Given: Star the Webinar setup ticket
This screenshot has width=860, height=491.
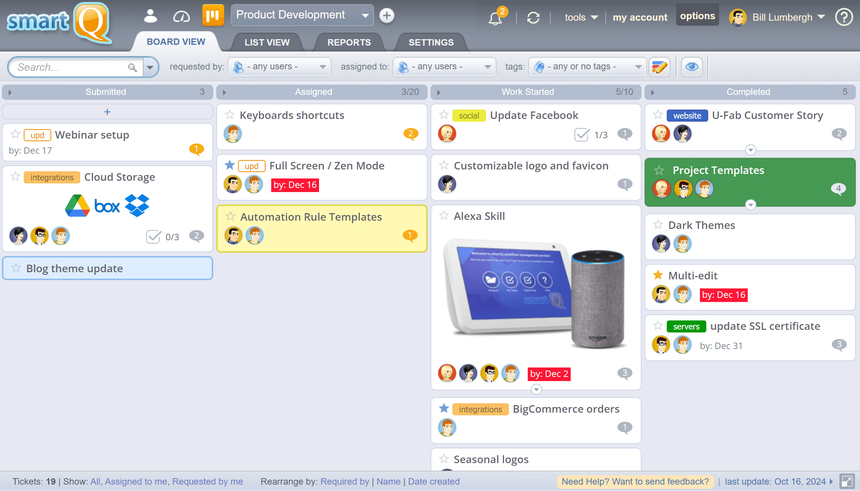Looking at the screenshot, I should (x=15, y=134).
